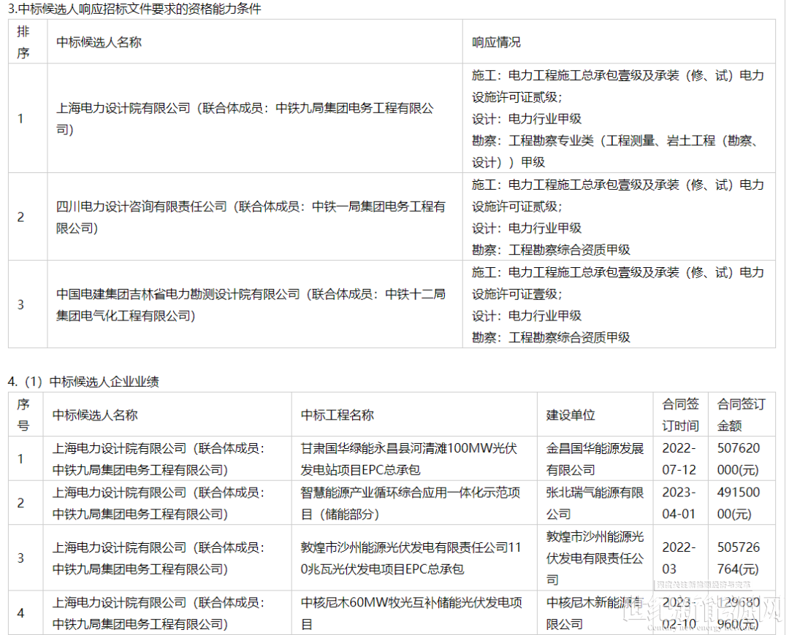The image size is (789, 635).
Task: Click builder '金昌国华能源发展有限公司'
Action: pyautogui.click(x=595, y=459)
